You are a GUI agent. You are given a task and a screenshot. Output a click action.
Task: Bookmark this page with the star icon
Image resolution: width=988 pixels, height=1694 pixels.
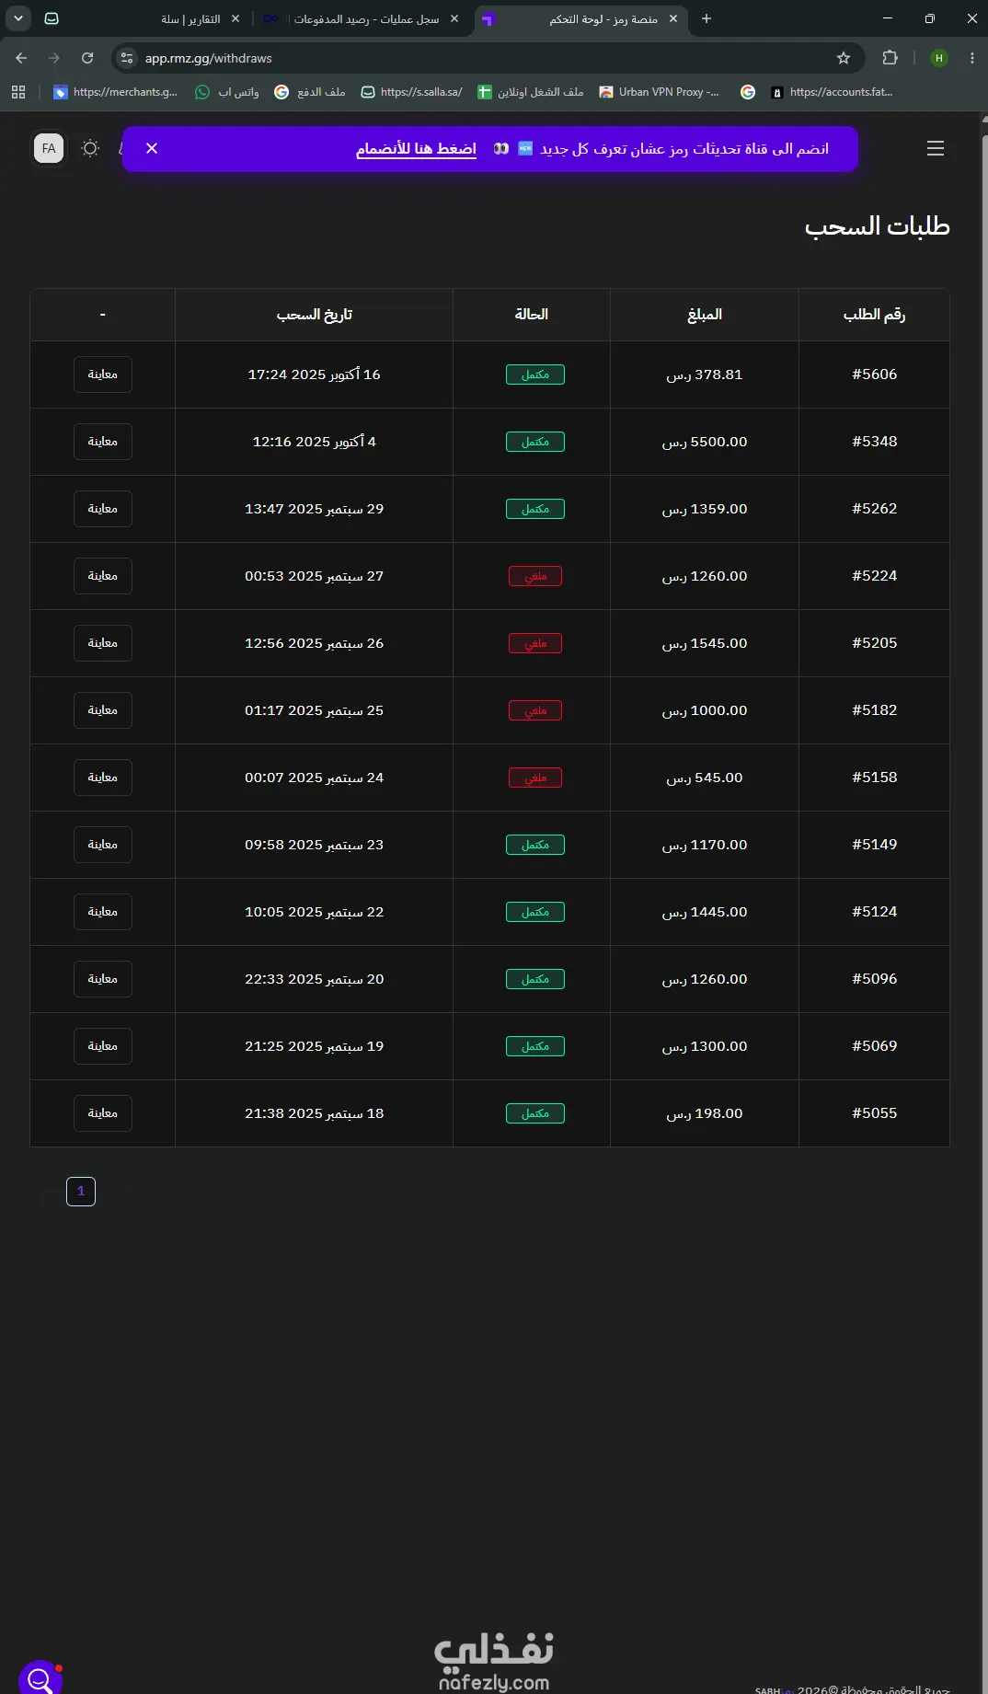844,58
